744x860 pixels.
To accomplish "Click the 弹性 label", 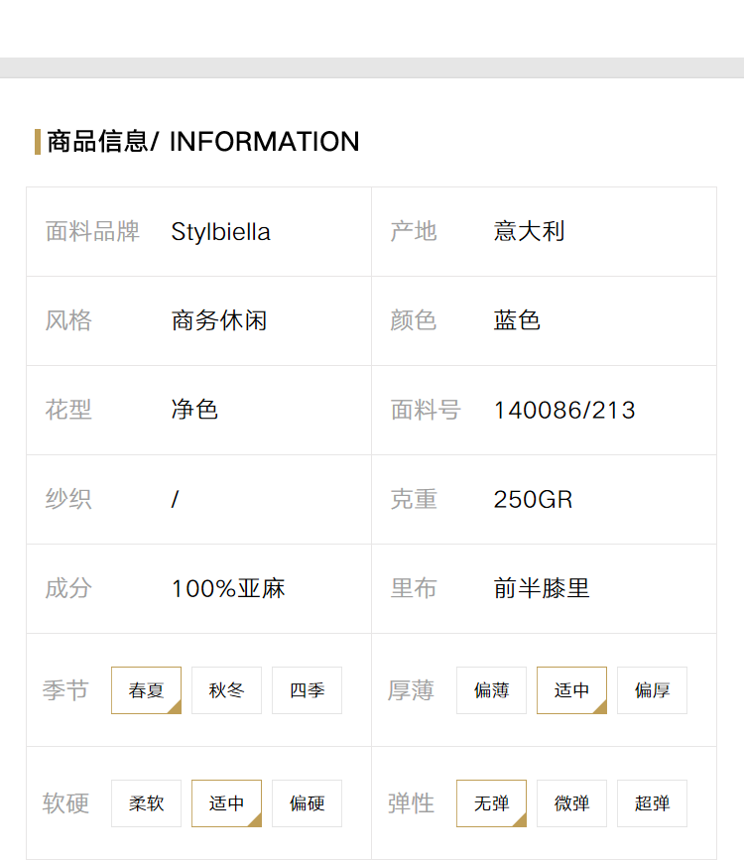I will tap(411, 803).
